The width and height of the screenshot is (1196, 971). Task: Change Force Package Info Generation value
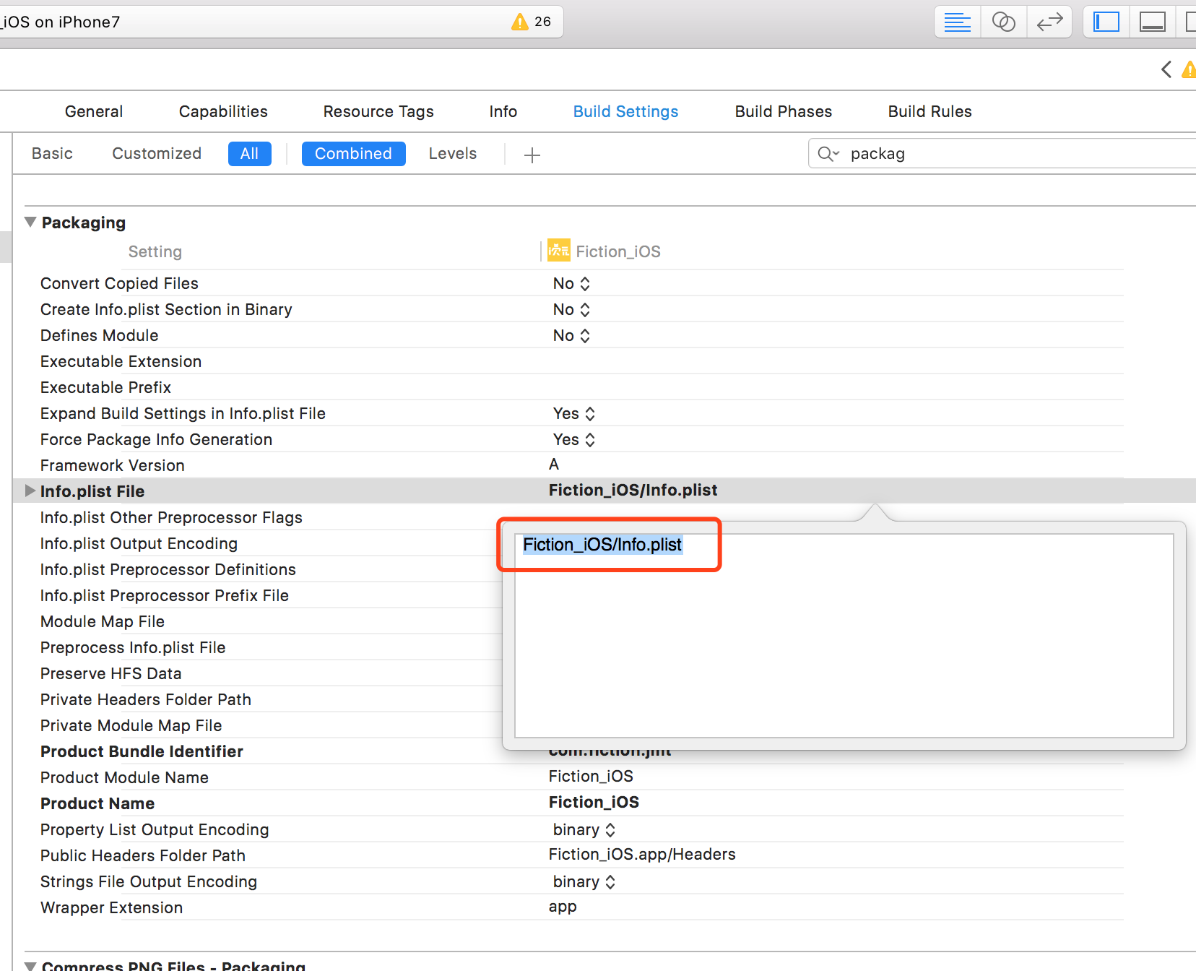pyautogui.click(x=574, y=439)
